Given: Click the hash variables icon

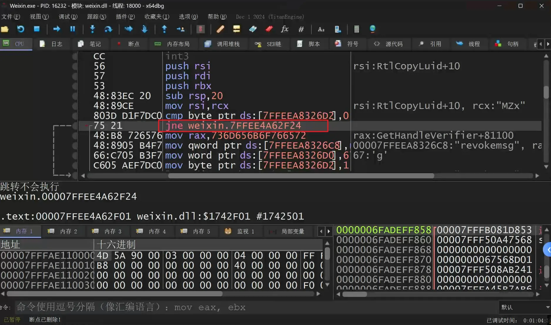Looking at the screenshot, I should click(301, 29).
